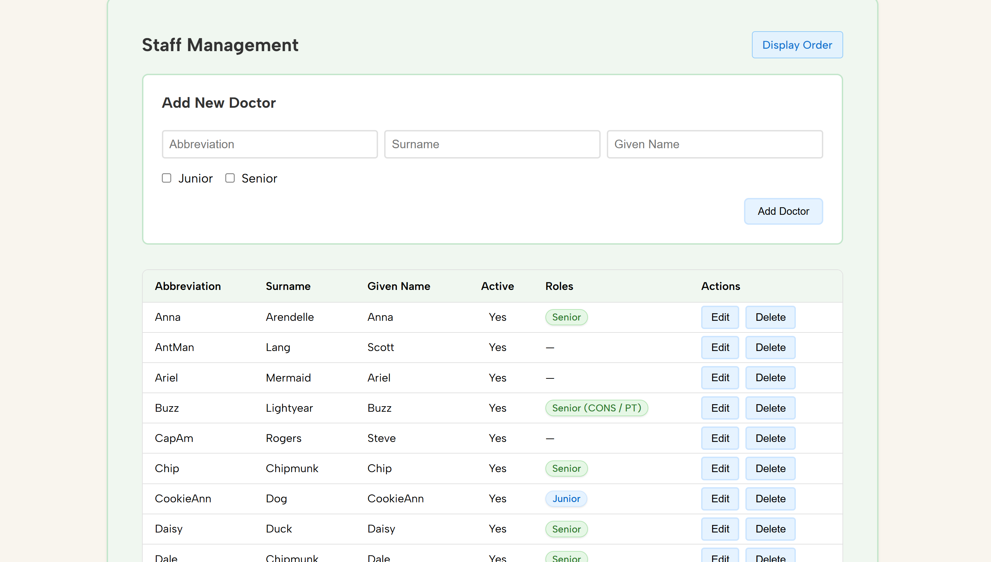Click the Abbreviation input field
The width and height of the screenshot is (991, 562).
(x=269, y=144)
